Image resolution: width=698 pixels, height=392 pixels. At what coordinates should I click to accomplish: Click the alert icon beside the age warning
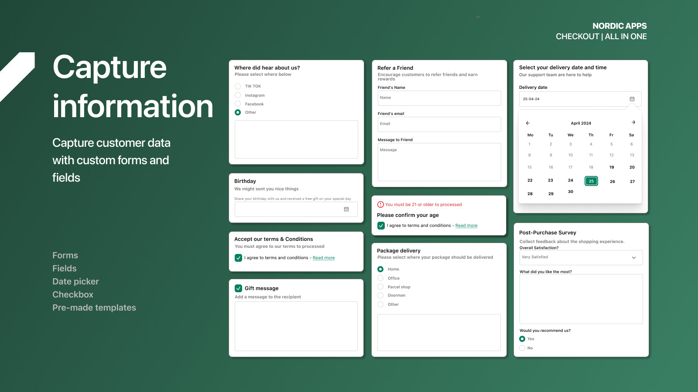[x=380, y=204]
